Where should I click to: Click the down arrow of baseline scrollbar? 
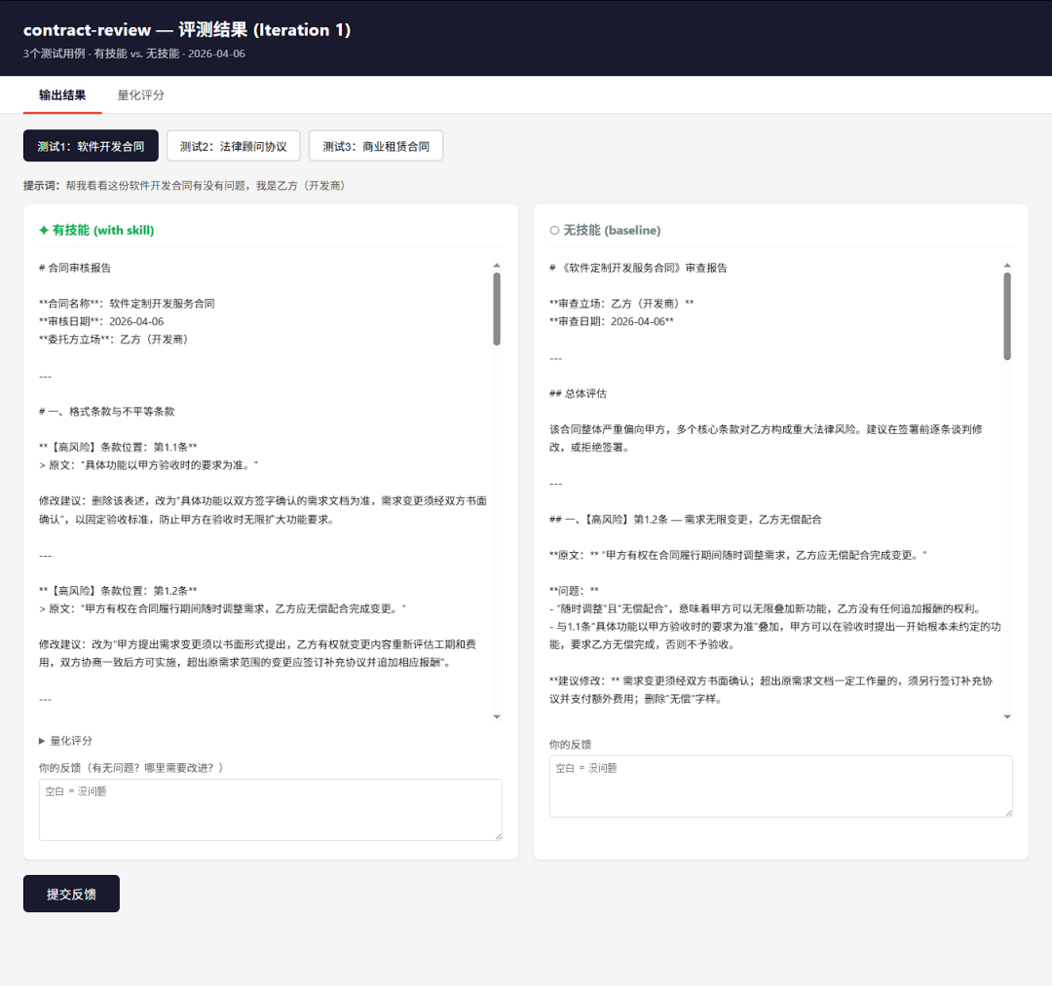1007,716
